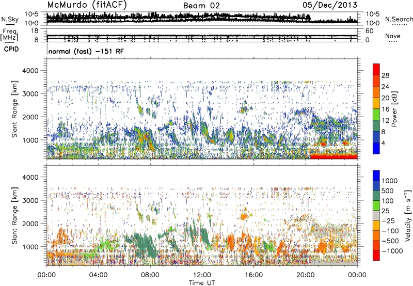This screenshot has width=413, height=286.
Task: Click the Beam 02 label
Action: pos(201,6)
